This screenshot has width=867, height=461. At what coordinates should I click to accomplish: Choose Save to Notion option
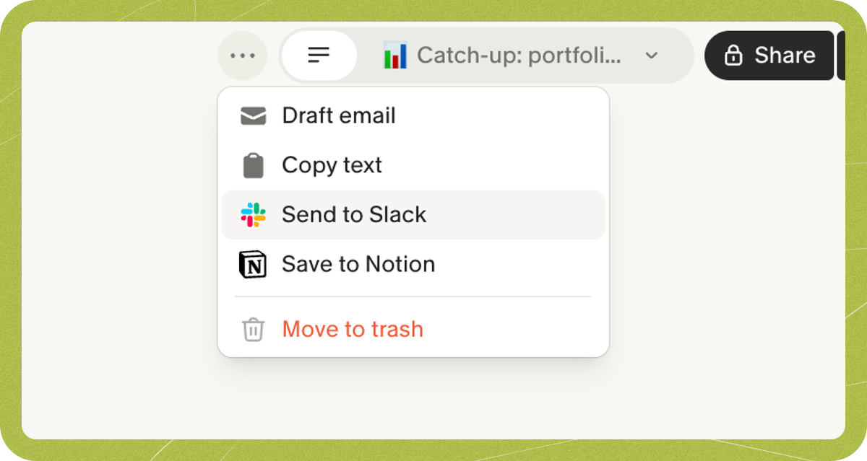pos(413,264)
